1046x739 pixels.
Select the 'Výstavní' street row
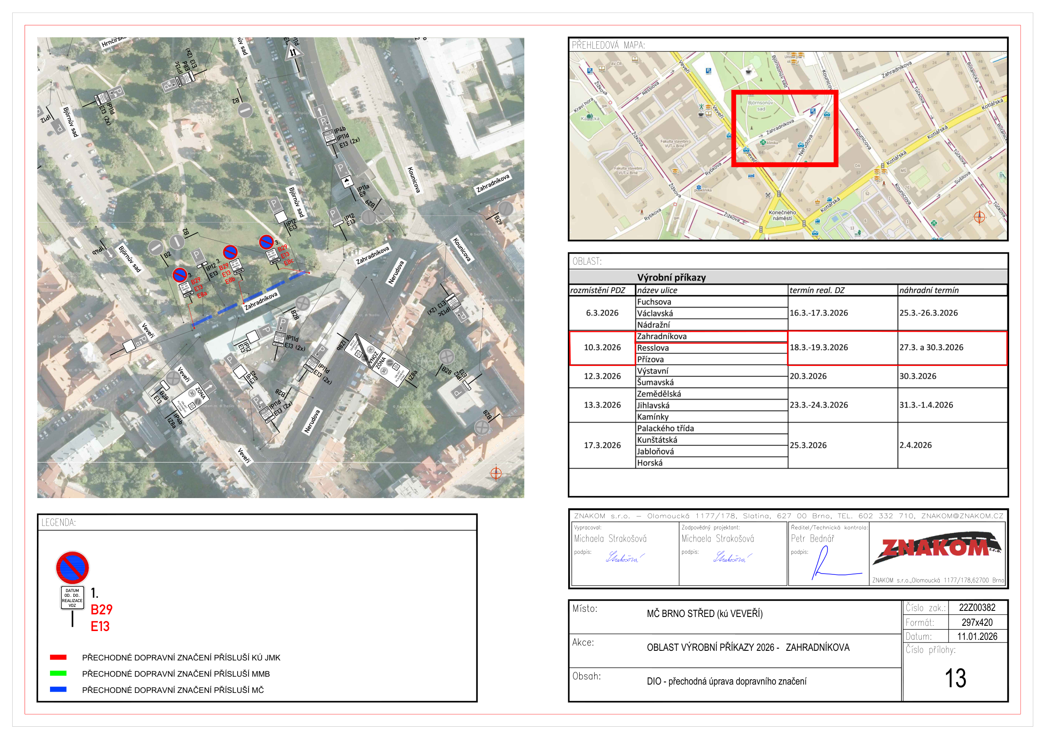[712, 371]
